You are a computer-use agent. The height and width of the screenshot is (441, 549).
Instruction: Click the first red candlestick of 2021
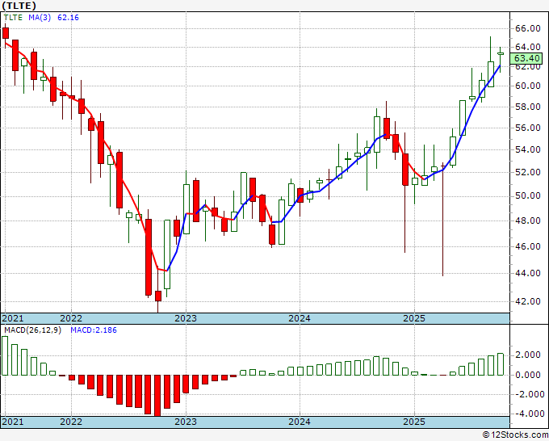tap(6, 33)
